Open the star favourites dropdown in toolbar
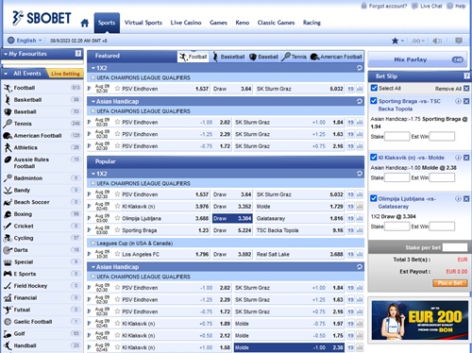The width and height of the screenshot is (472, 353). tap(397, 41)
